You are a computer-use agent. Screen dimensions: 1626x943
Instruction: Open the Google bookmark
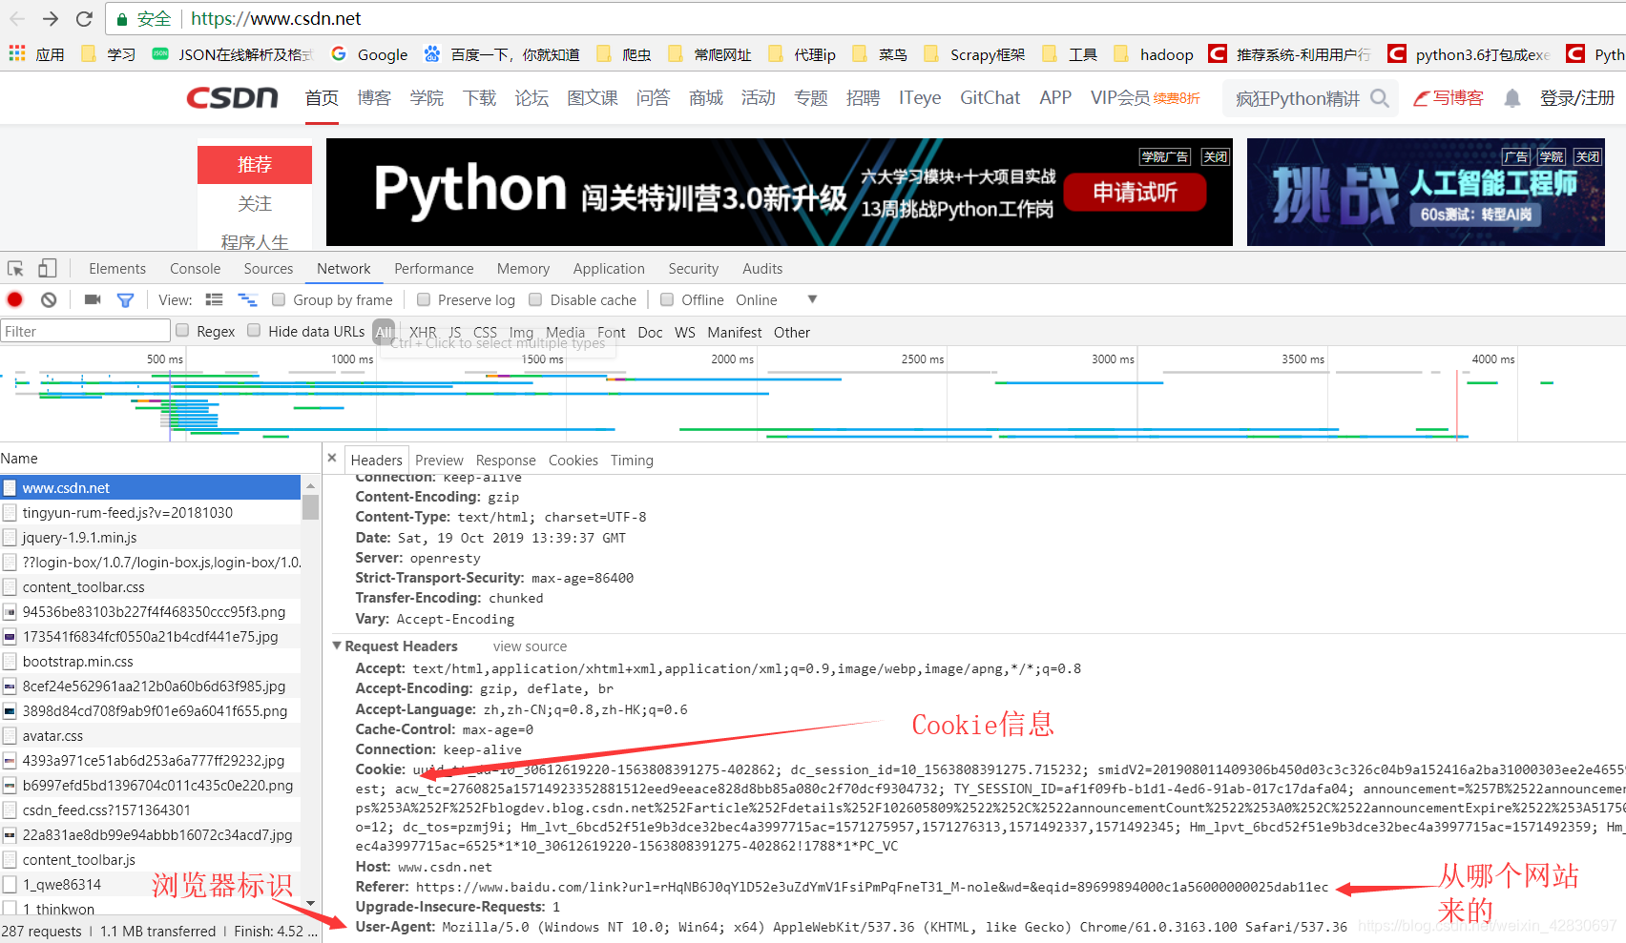[x=369, y=54]
